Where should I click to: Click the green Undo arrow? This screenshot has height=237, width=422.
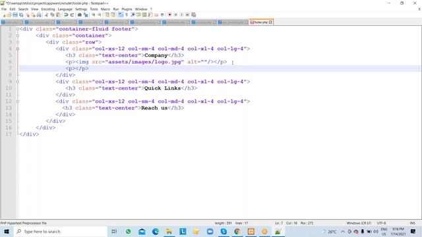[x=66, y=14]
